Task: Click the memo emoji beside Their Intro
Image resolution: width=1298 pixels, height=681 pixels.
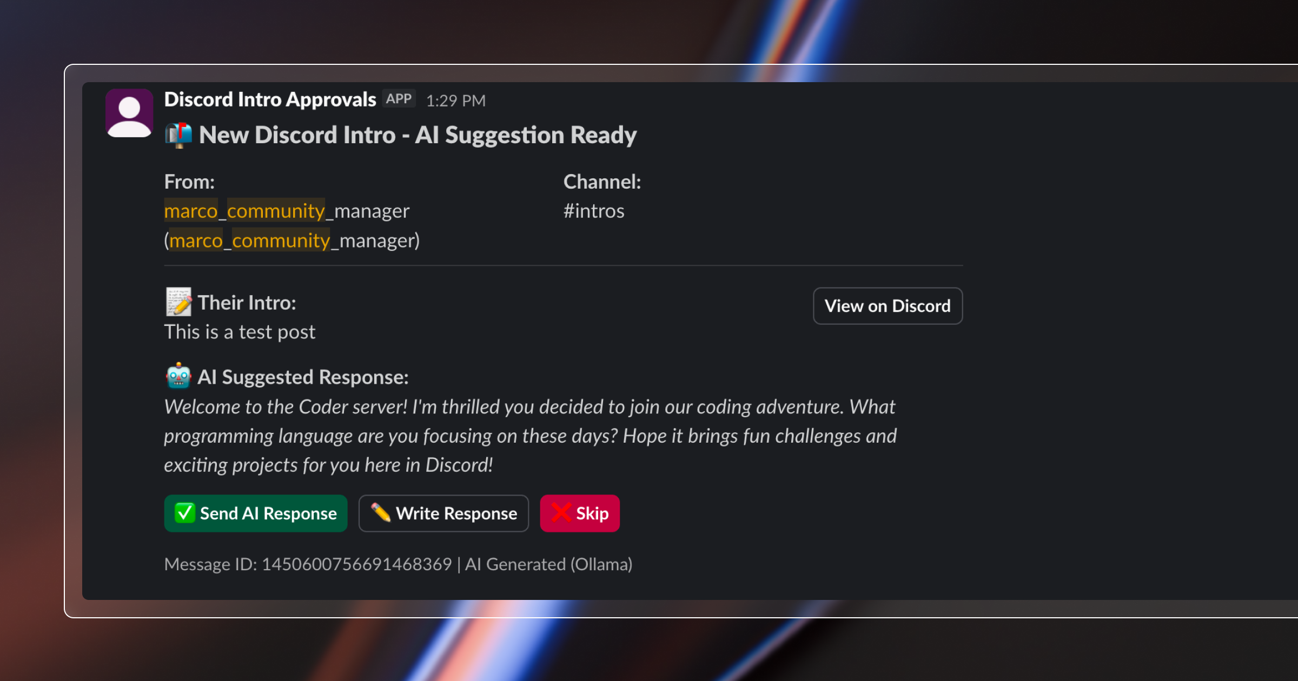Action: point(178,302)
